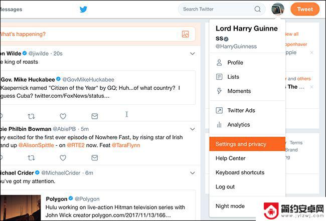Image resolution: width=326 pixels, height=221 pixels.
Task: Click the Terms footer link
Action: pos(296,143)
